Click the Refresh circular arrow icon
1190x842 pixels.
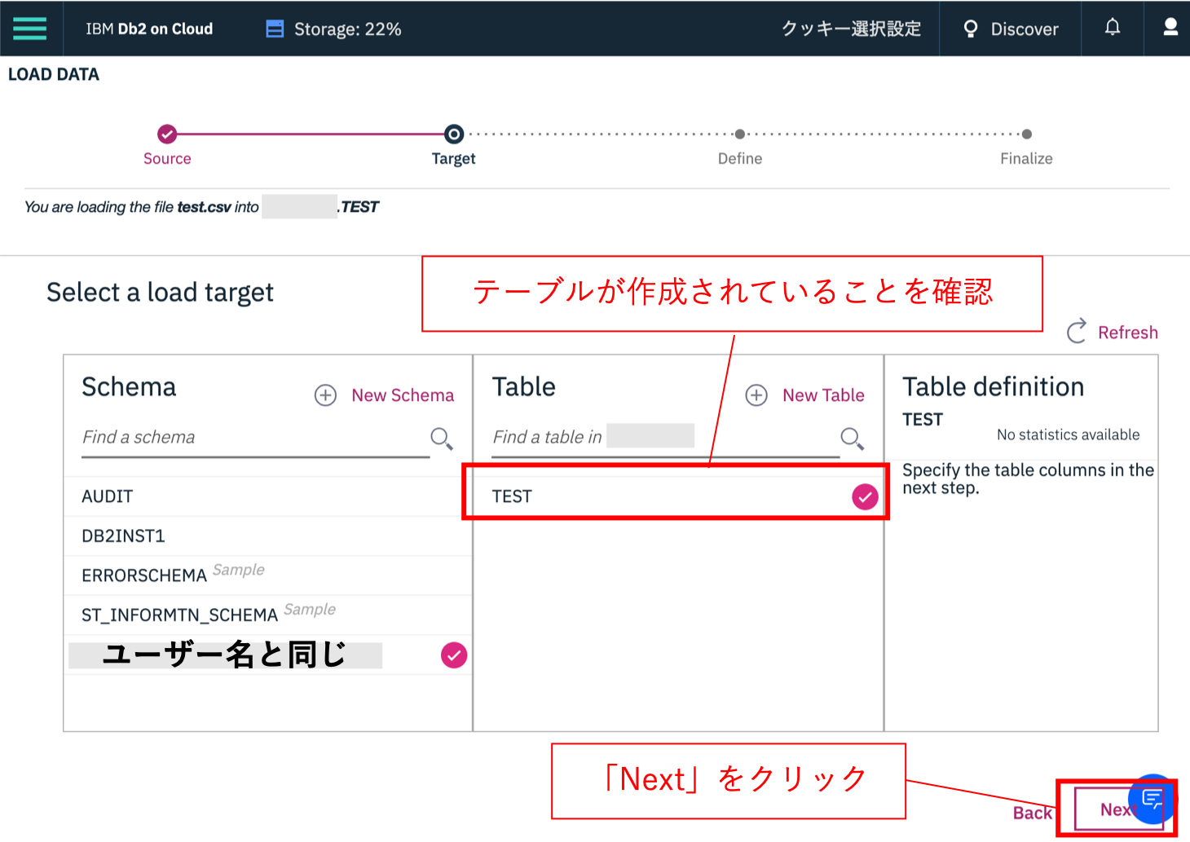1077,331
